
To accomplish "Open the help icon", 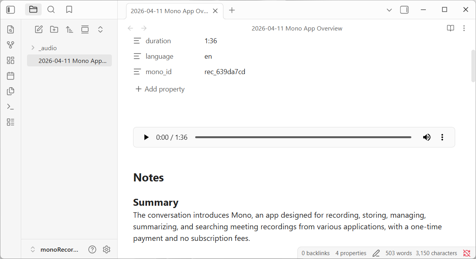I will click(x=92, y=249).
